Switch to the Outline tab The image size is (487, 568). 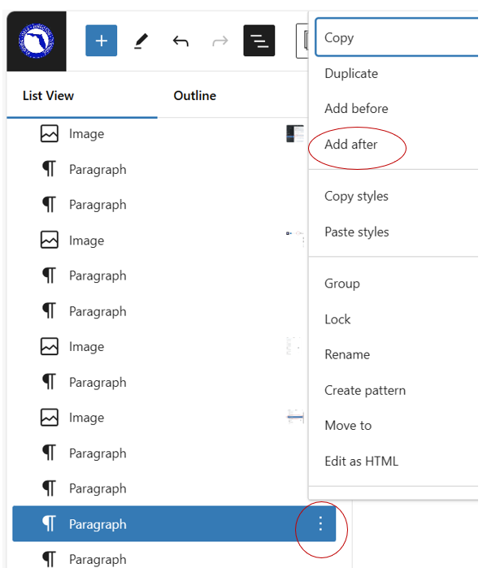194,96
